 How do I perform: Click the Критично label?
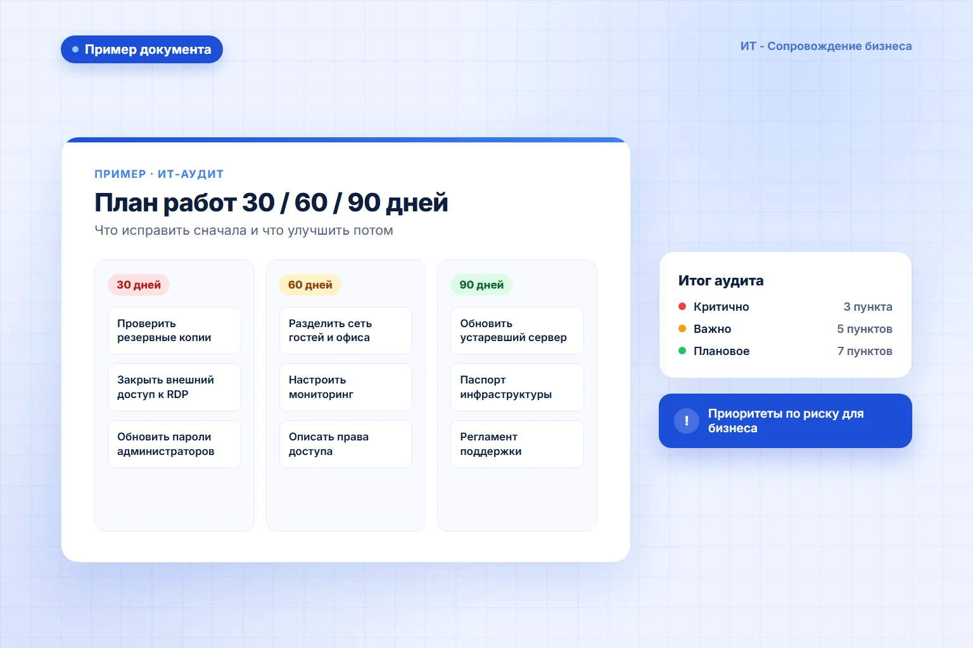click(x=722, y=306)
